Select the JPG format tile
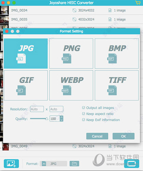The height and width of the screenshot is (171, 143). tap(26, 53)
